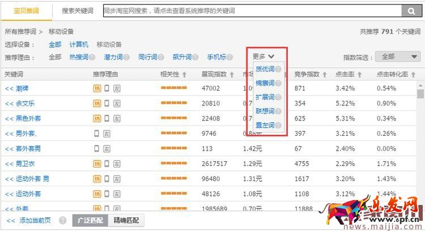Viewport: 425px width, 231px height.
Task: Click the table scrollbar up arrow
Action: pos(420,85)
